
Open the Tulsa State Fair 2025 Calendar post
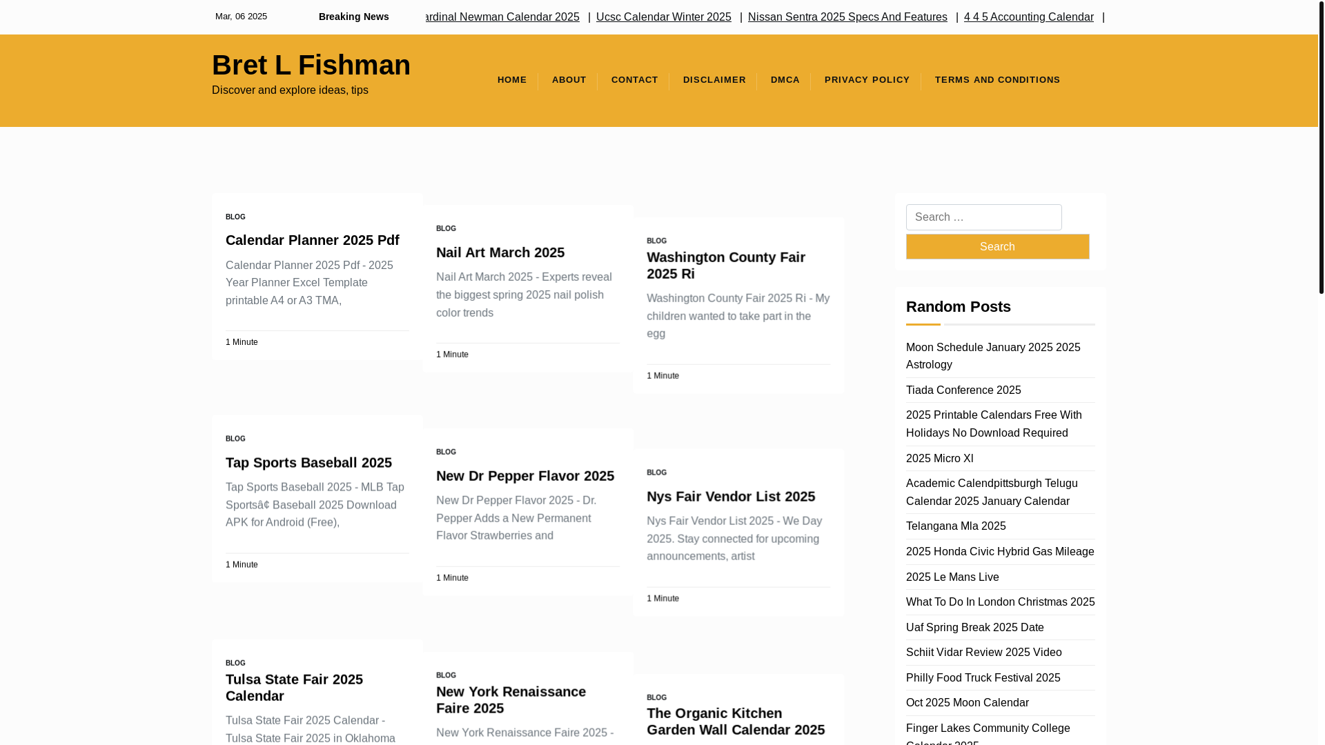(294, 688)
